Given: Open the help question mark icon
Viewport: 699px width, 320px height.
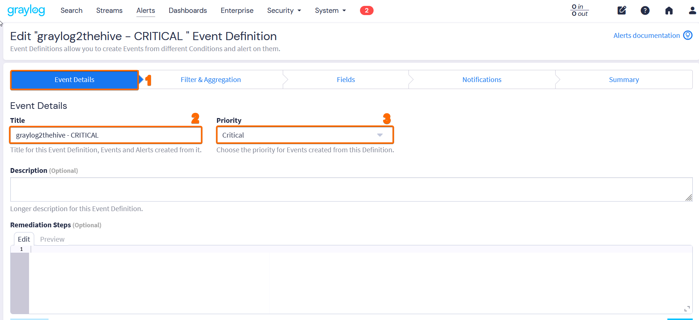Looking at the screenshot, I should pos(645,10).
